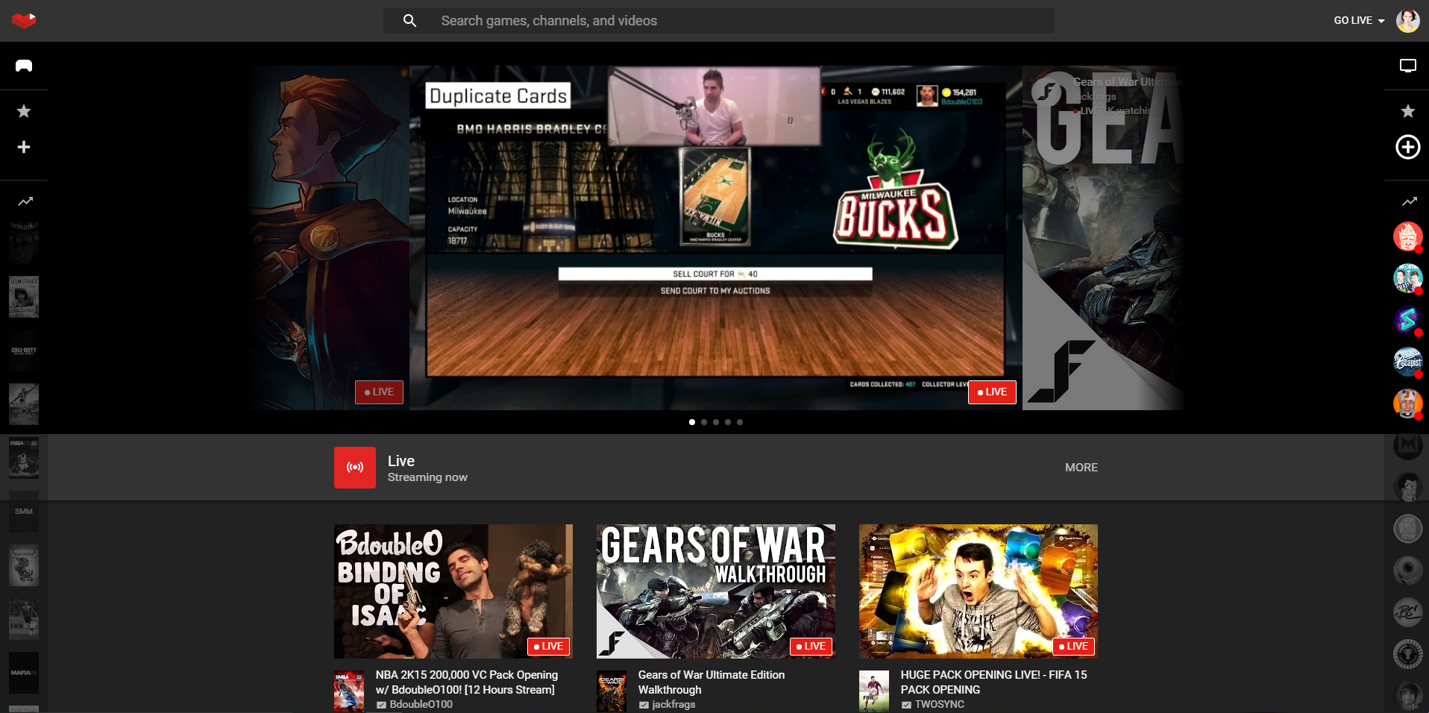Screen dimensions: 1429x713
Task: Add a game with left plus icon
Action: pos(24,147)
